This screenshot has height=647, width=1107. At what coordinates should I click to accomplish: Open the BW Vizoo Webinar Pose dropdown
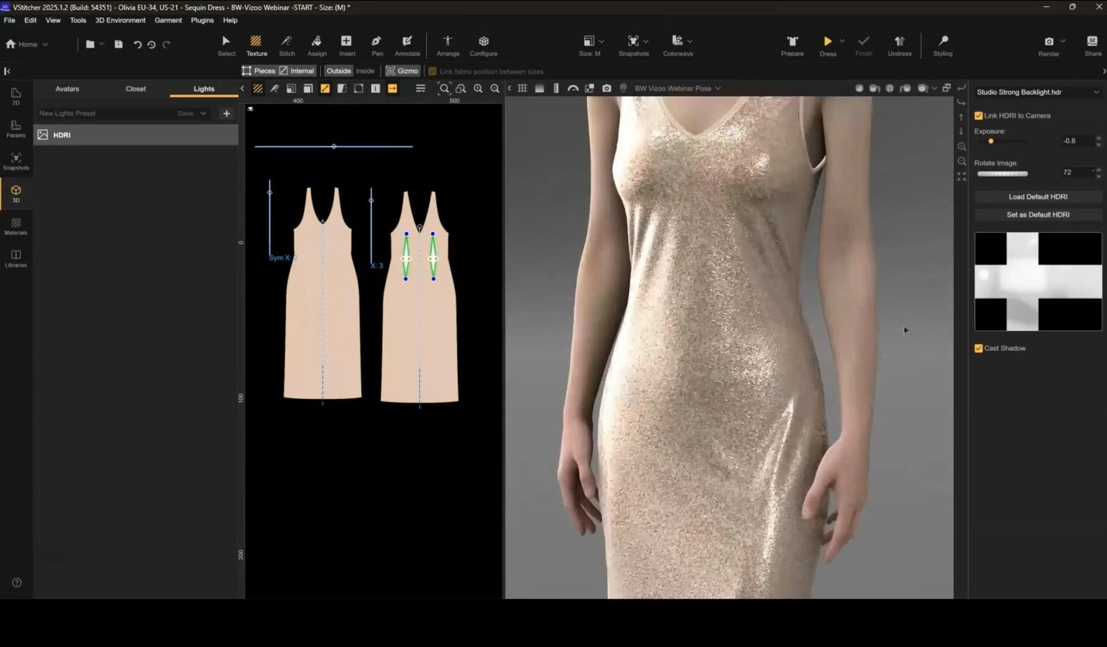718,89
